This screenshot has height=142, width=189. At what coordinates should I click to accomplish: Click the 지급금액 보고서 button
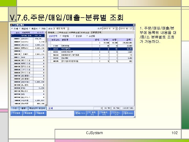[x=37, y=108]
